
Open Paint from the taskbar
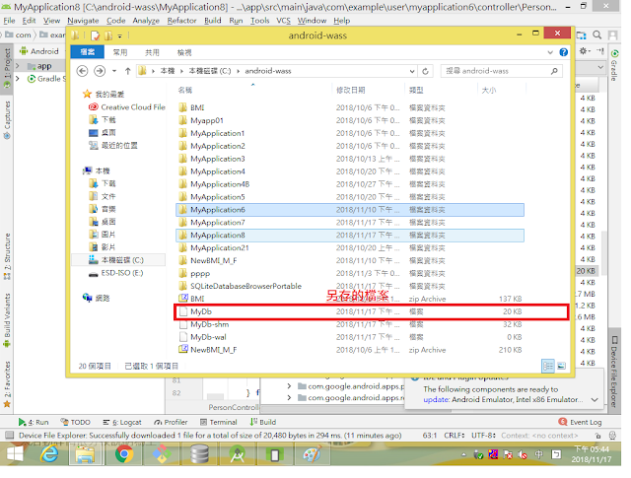(x=312, y=454)
